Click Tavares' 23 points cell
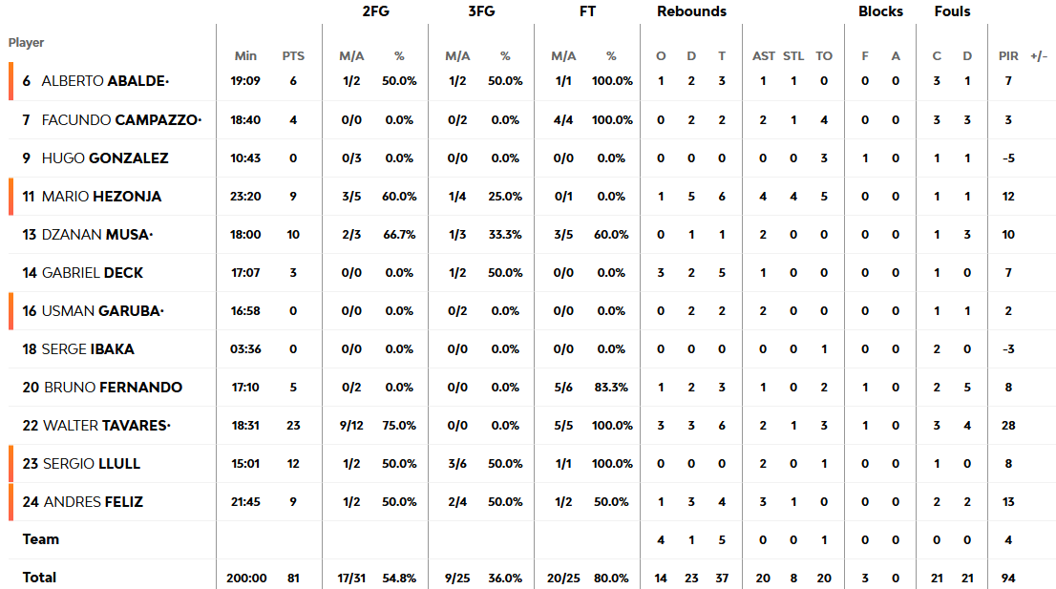Viewport: 1056px width, 589px height. coord(293,426)
